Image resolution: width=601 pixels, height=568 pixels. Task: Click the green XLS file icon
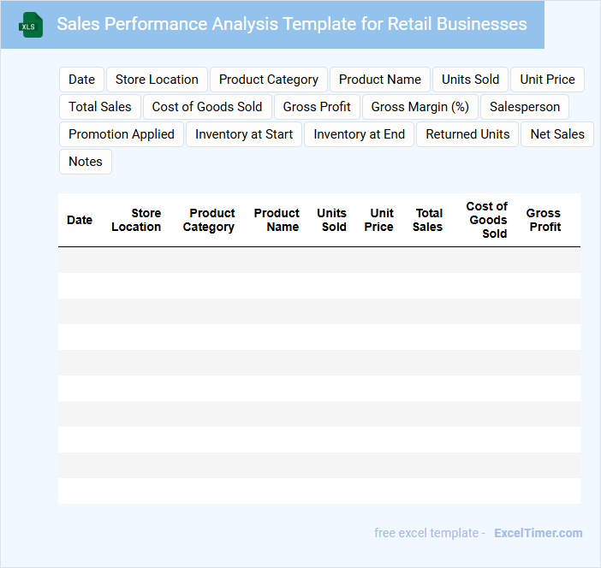click(31, 25)
